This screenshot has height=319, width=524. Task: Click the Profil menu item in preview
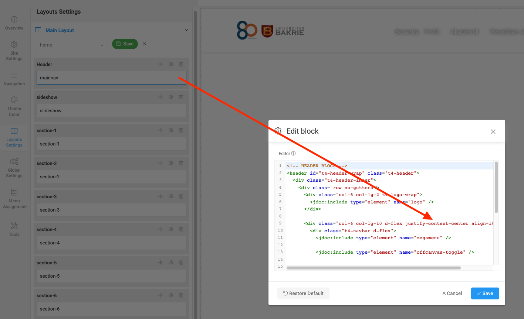[x=432, y=32]
